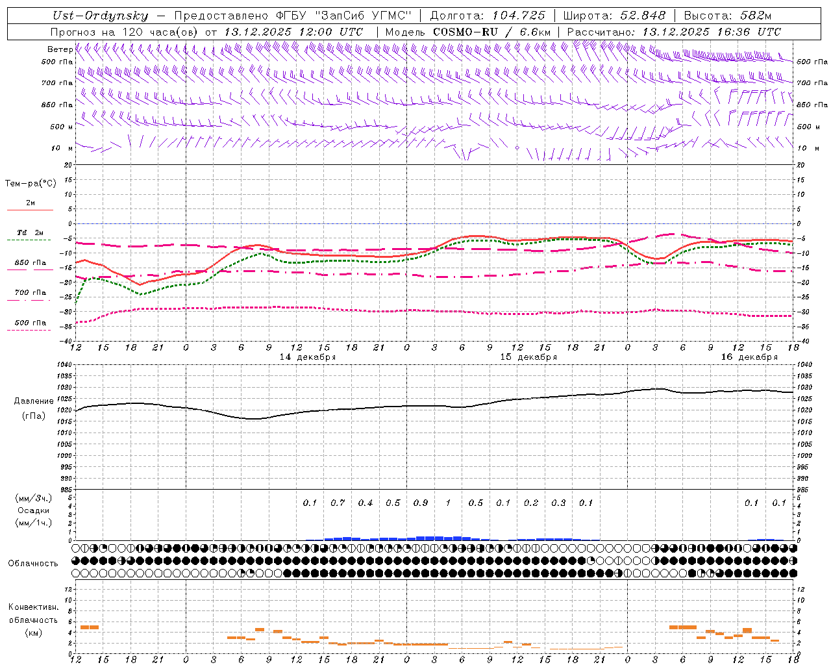
Task: Click the 10 м wind level label on left
Action: (x=62, y=148)
